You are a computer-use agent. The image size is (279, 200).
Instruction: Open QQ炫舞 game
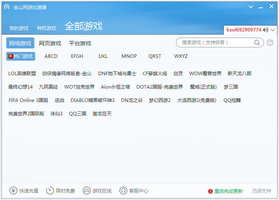(x=232, y=100)
